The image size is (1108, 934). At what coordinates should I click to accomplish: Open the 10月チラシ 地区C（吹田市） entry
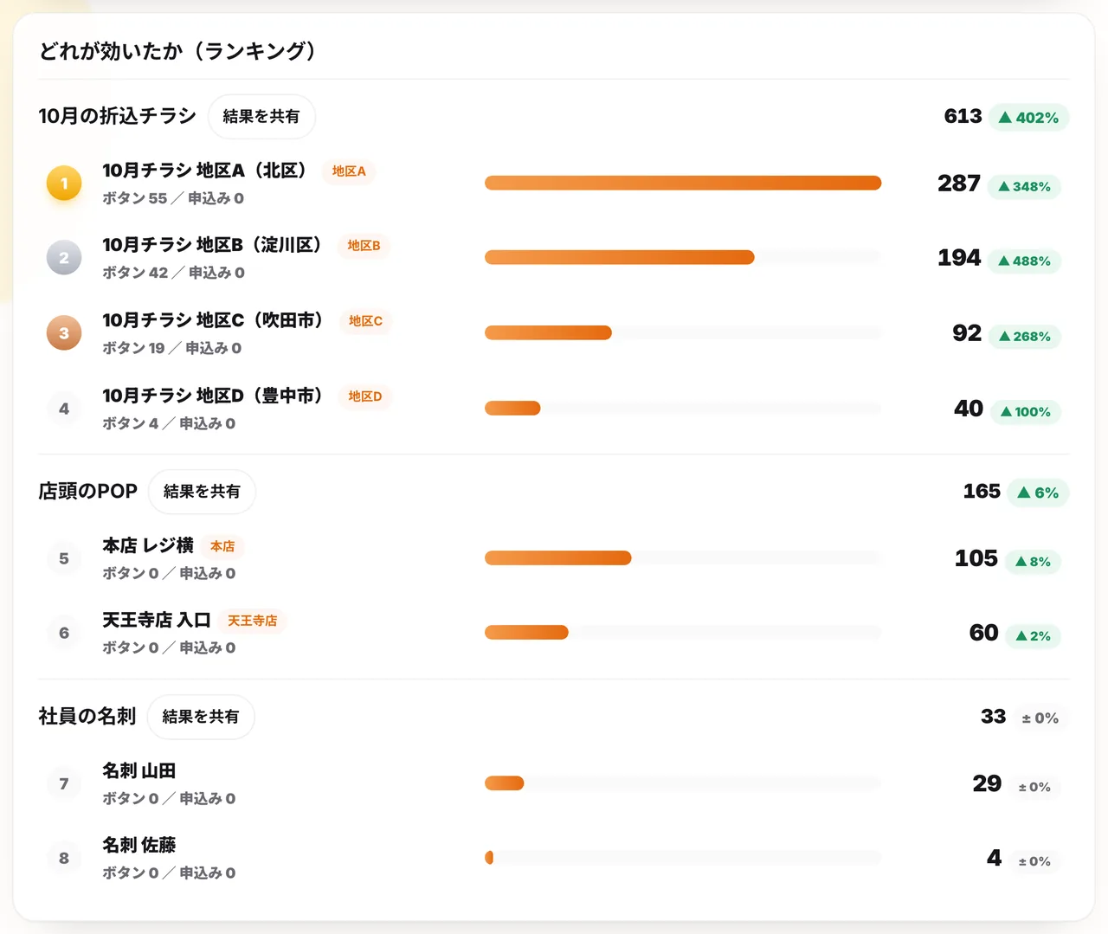pyautogui.click(x=213, y=320)
